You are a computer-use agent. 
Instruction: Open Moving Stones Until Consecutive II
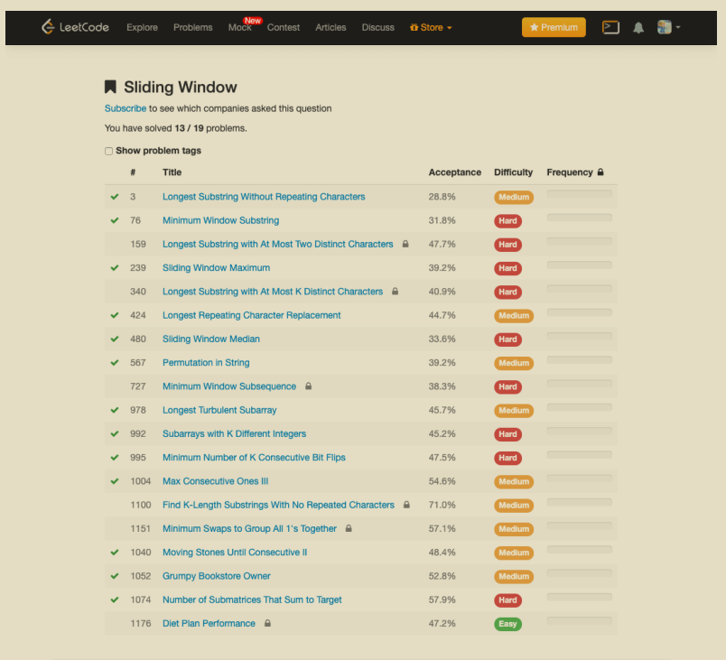click(235, 553)
